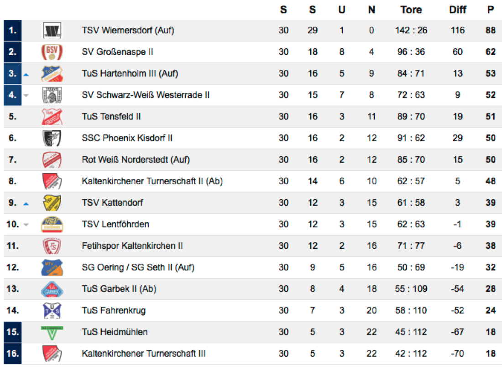The width and height of the screenshot is (502, 370).
Task: Select SV Schwarz-Weiß Westerrade II team name
Action: 146,95
